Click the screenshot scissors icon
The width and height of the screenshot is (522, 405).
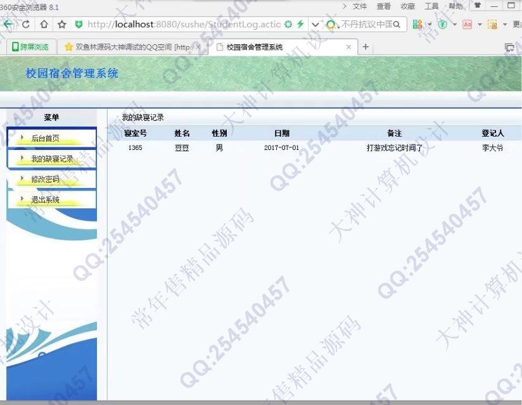pyautogui.click(x=492, y=24)
